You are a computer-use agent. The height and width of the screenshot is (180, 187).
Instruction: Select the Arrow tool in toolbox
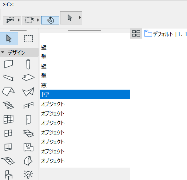[9, 39]
